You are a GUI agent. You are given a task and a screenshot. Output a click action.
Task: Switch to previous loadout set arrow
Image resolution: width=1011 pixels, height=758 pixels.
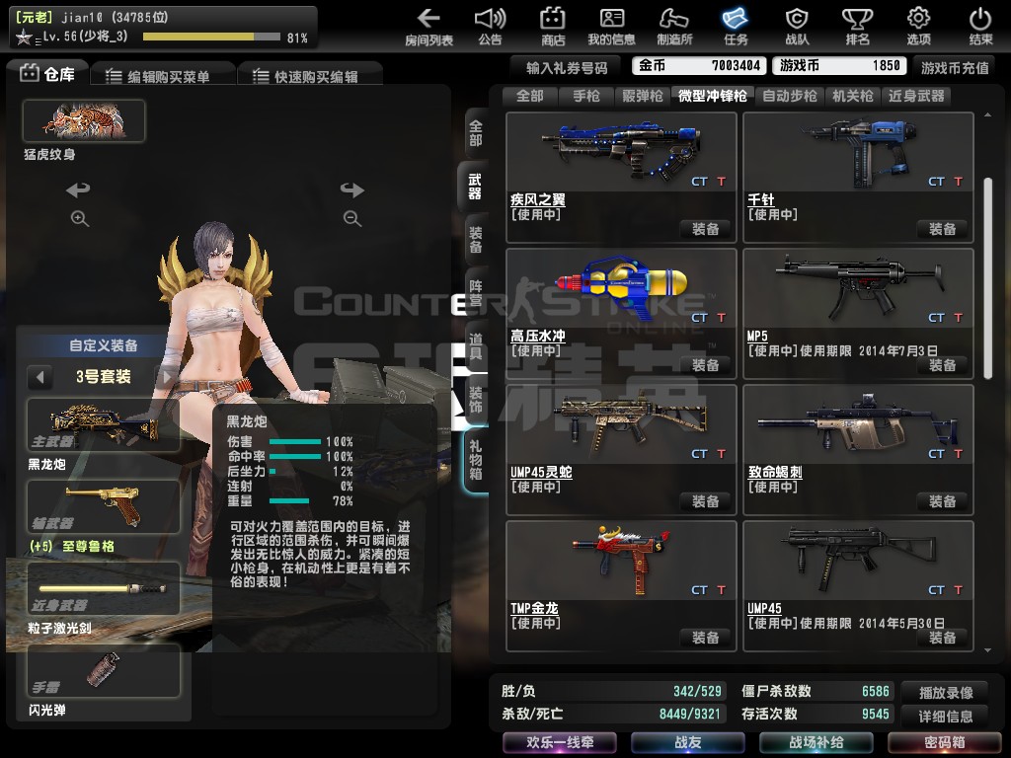click(x=39, y=377)
